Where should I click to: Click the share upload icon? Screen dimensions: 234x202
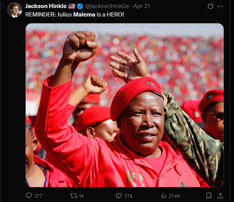pyautogui.click(x=220, y=195)
